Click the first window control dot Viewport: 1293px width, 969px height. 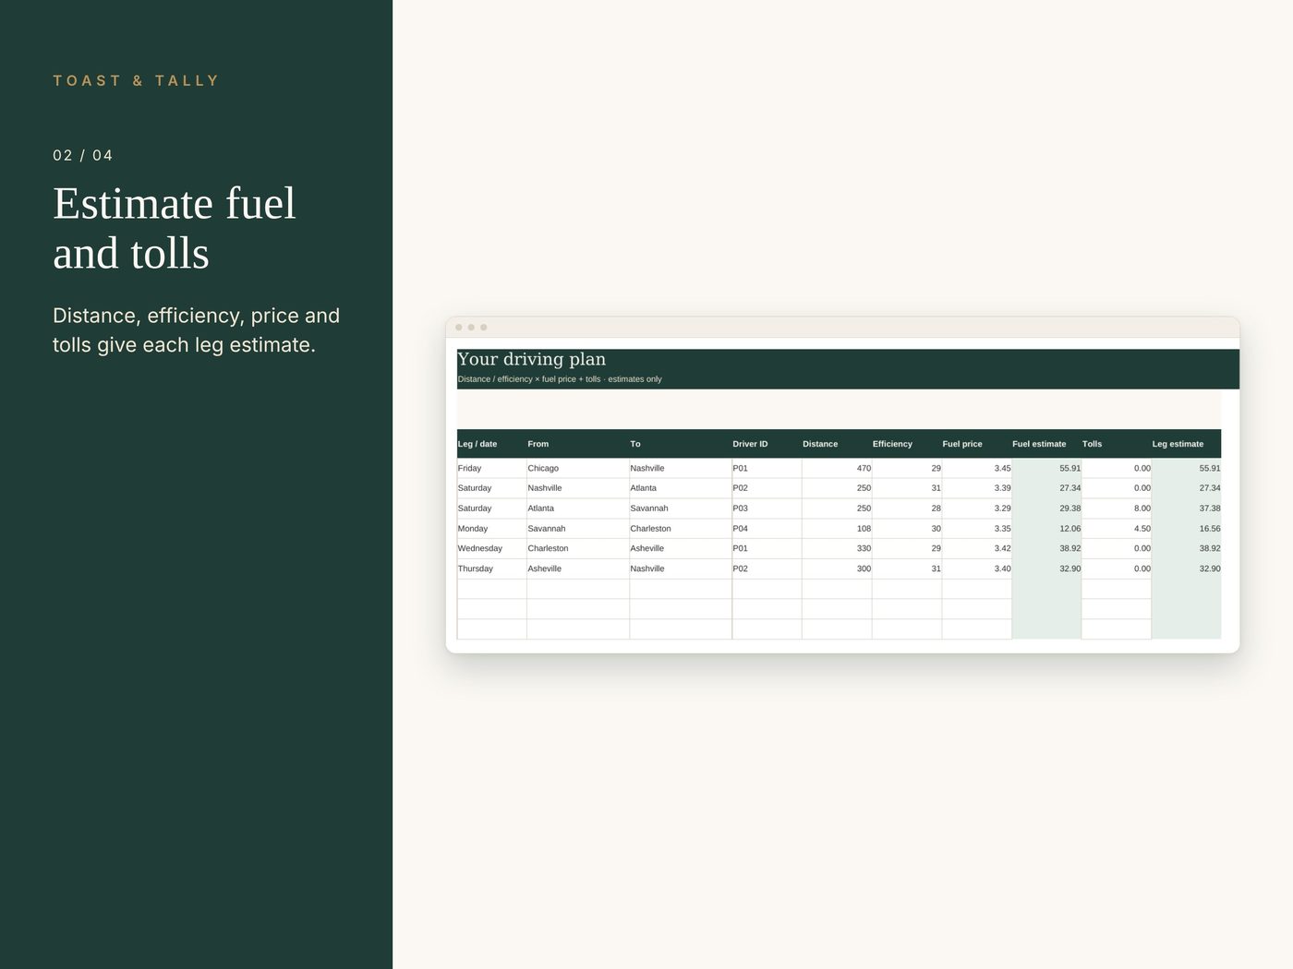coord(459,328)
